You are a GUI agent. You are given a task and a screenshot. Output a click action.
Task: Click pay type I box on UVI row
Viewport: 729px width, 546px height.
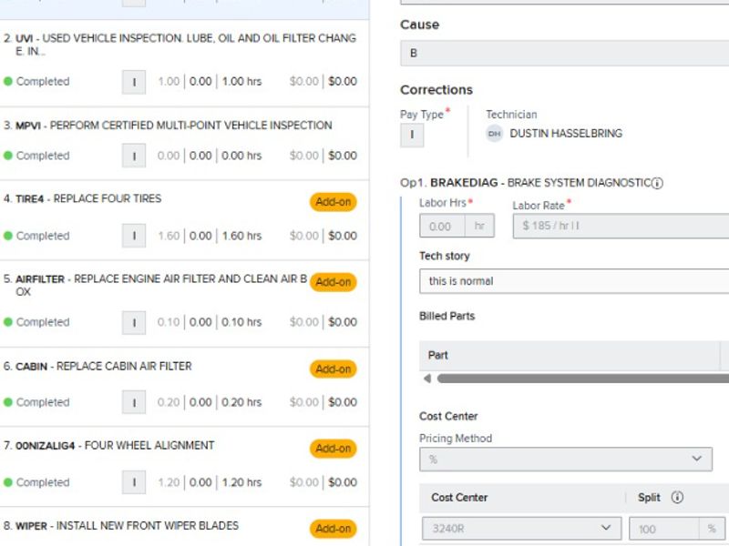[134, 81]
